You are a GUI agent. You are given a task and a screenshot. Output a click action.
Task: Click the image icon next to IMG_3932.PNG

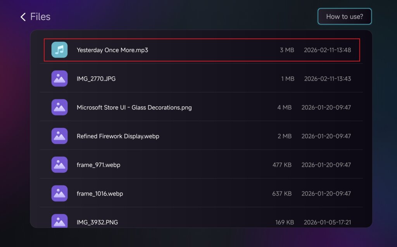coord(59,221)
